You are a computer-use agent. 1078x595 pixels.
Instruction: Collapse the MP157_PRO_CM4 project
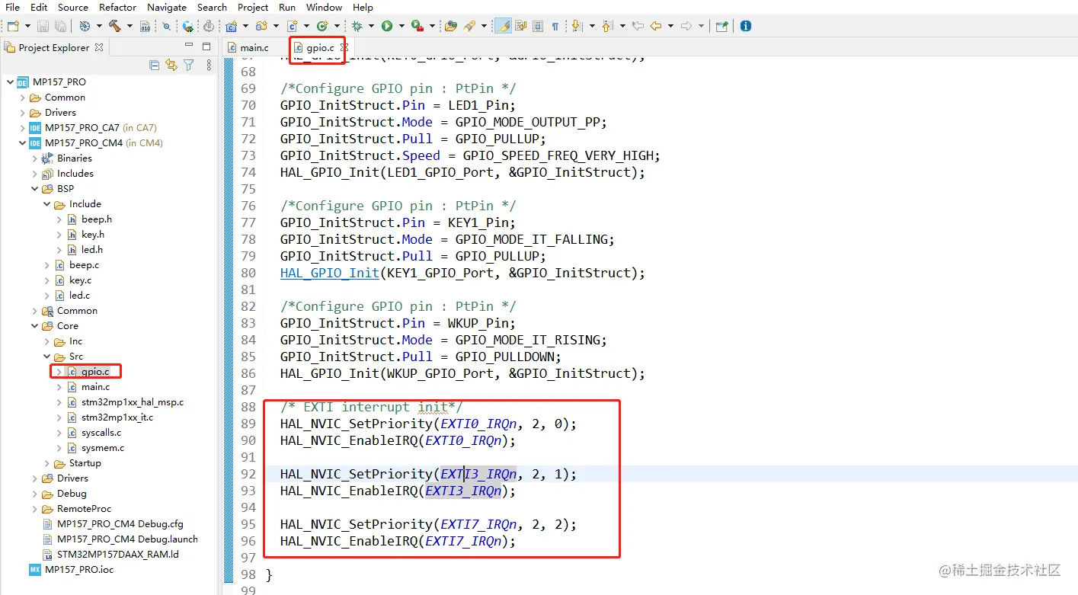[x=22, y=143]
